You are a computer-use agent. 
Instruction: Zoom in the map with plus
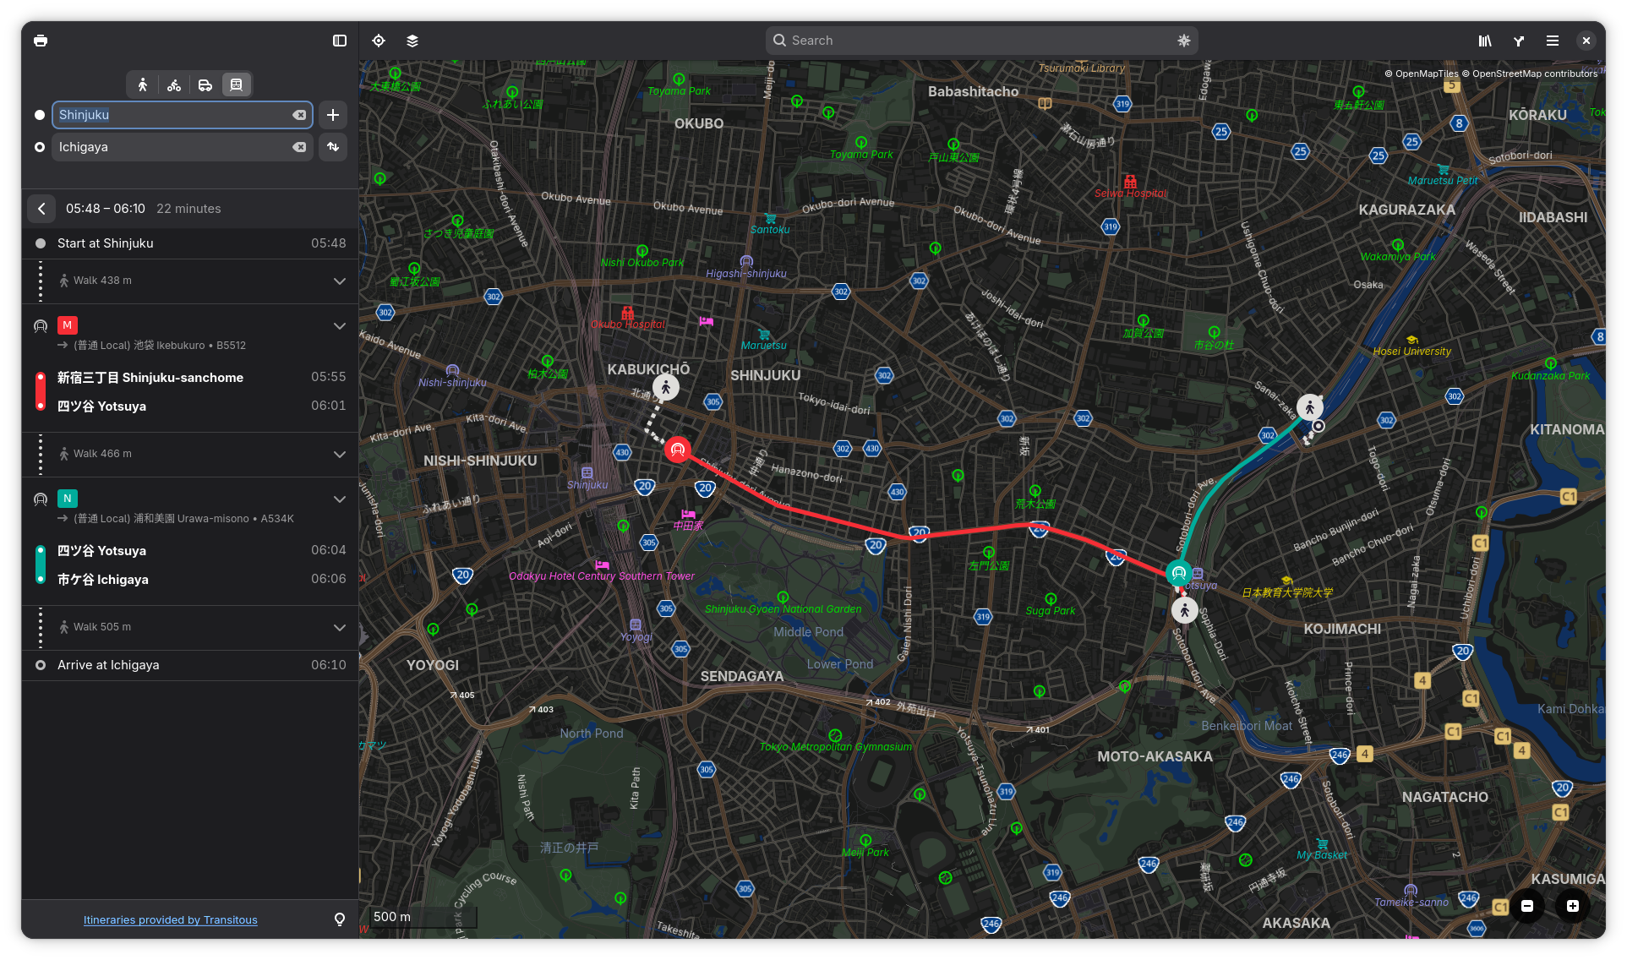1573,906
